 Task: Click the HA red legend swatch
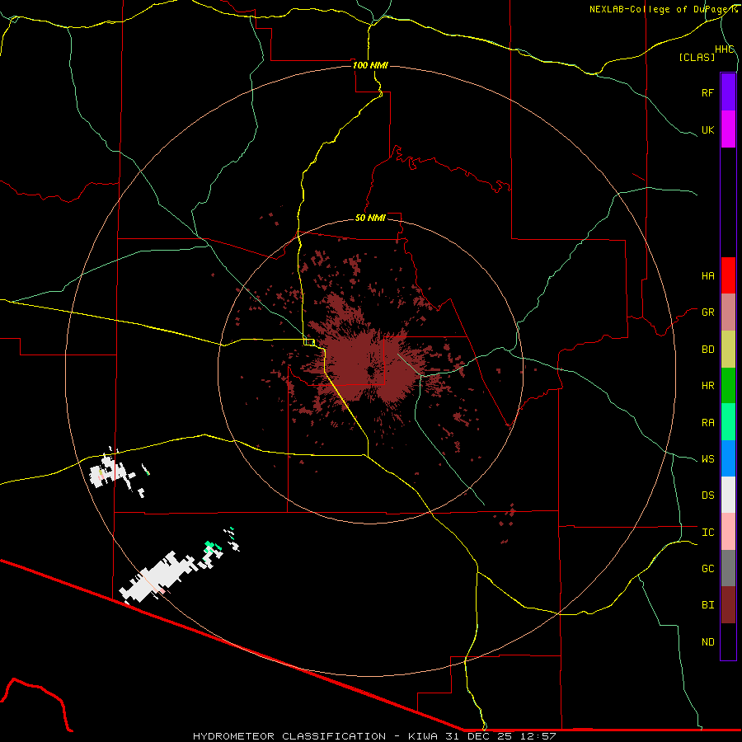tap(728, 275)
